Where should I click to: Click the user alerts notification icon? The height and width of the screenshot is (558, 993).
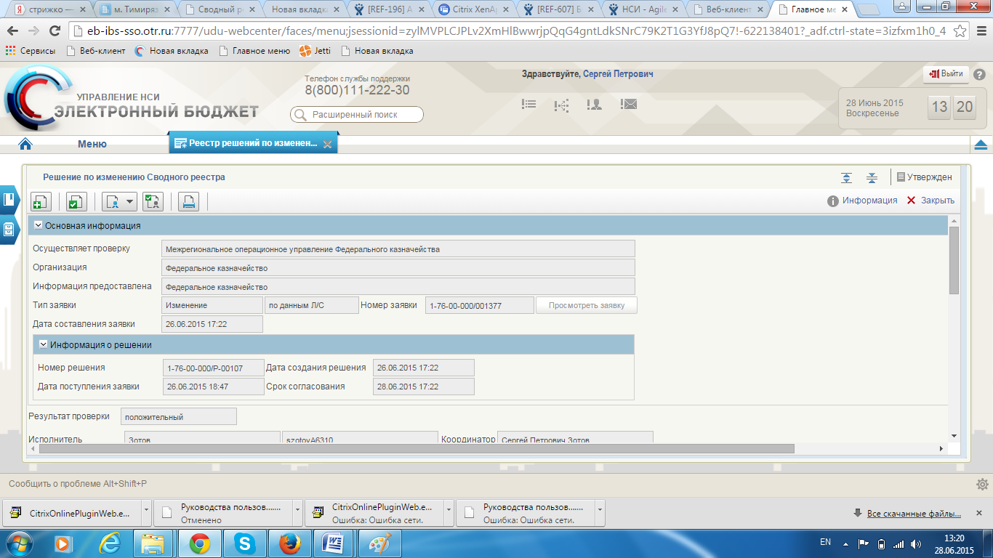(594, 105)
